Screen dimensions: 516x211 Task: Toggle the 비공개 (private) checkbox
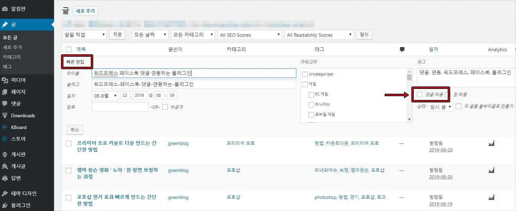(165, 107)
